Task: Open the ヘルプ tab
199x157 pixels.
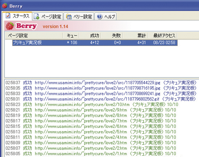Action: click(105, 16)
